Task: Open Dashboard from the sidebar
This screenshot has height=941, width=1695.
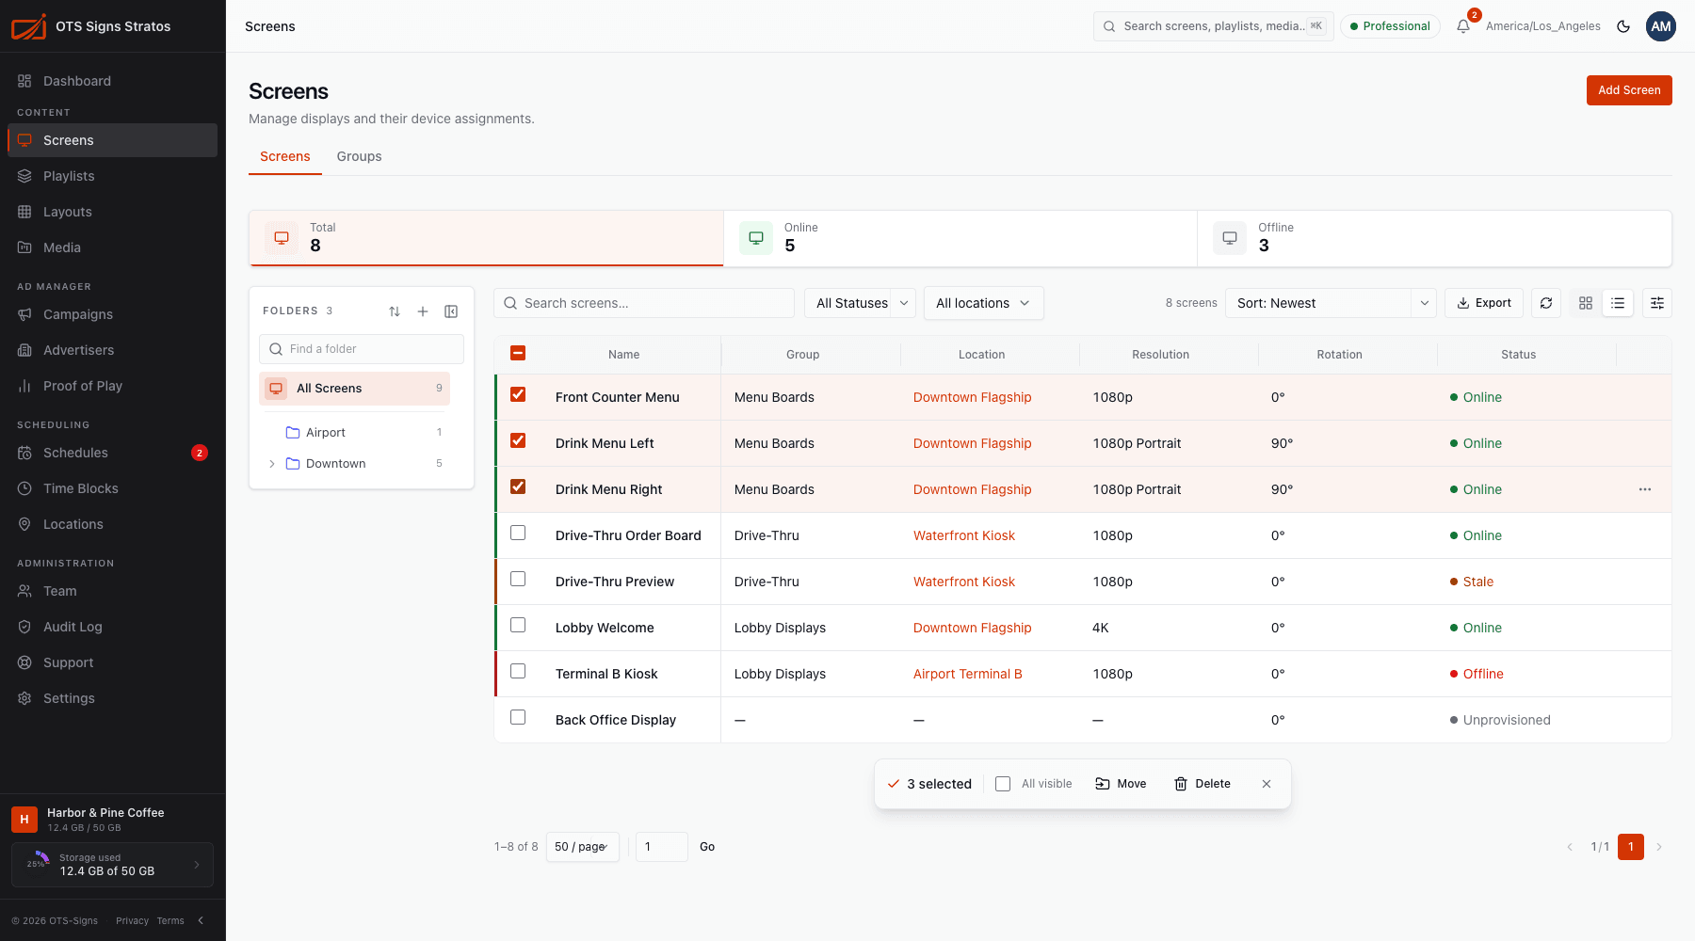Action: (112, 81)
